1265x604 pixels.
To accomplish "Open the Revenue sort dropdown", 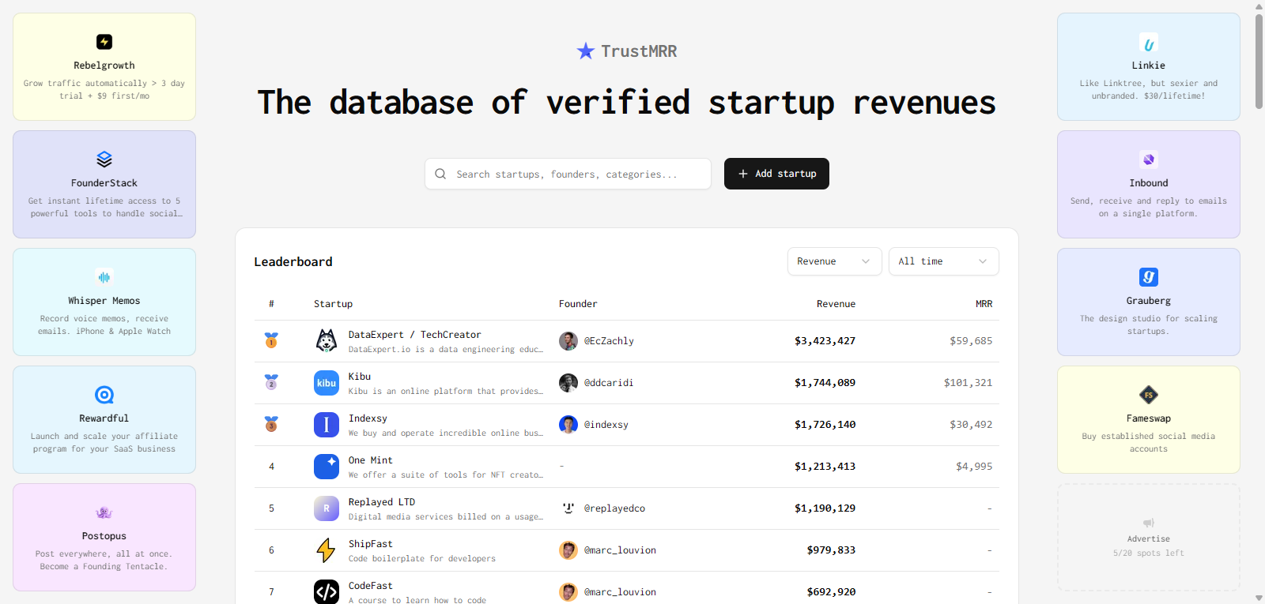I will coord(834,261).
